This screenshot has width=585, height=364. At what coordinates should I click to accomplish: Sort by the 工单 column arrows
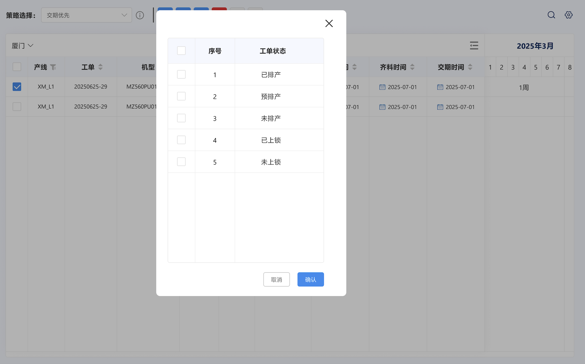click(101, 67)
